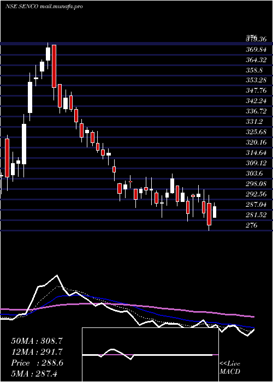Click the NSE SENCO mail.munafa.pro chart title

pos(44,7)
